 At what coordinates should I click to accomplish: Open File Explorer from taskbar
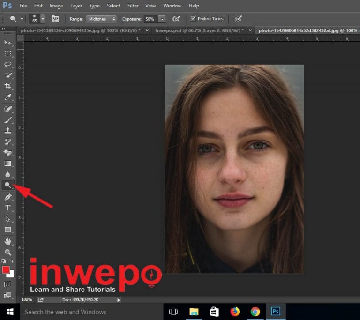(194, 312)
